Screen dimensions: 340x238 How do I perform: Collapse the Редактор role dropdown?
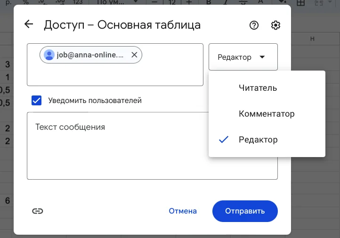[243, 57]
